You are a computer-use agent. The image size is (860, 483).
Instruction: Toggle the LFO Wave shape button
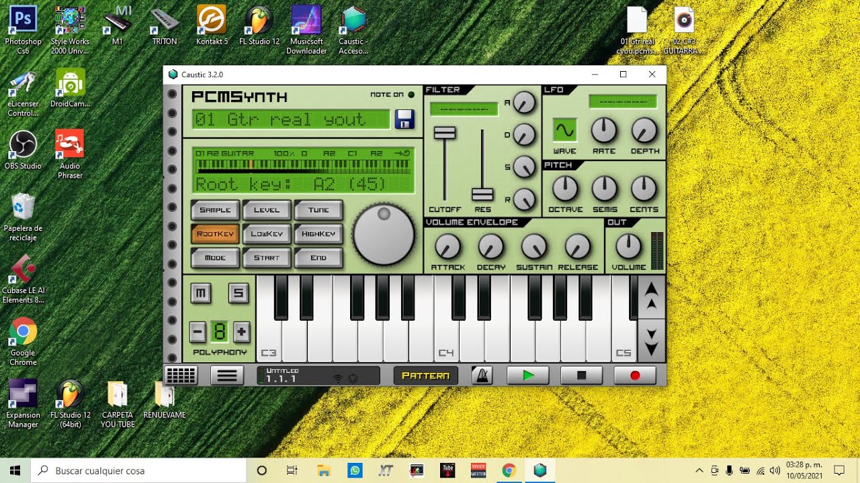pyautogui.click(x=565, y=129)
